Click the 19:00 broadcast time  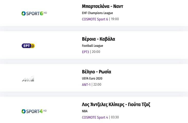pos(115,19)
